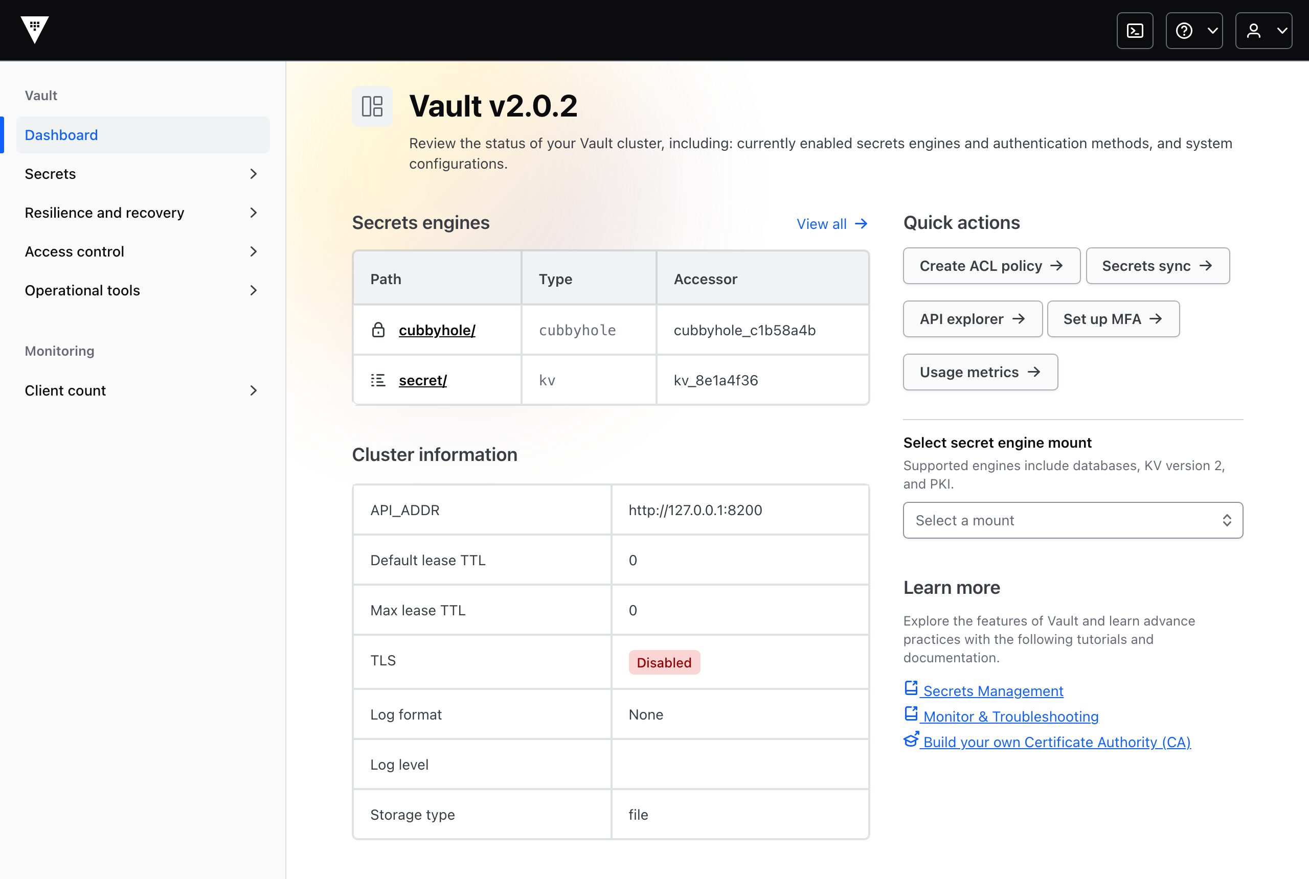Click Secrets sync button
The width and height of the screenshot is (1309, 879).
(1158, 266)
